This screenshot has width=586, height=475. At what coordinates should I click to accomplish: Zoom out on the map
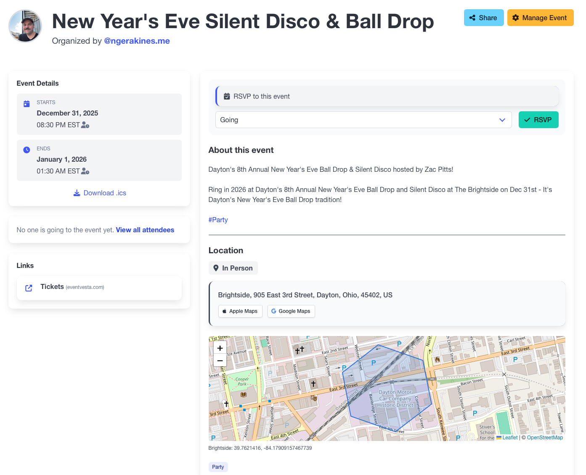[220, 361]
